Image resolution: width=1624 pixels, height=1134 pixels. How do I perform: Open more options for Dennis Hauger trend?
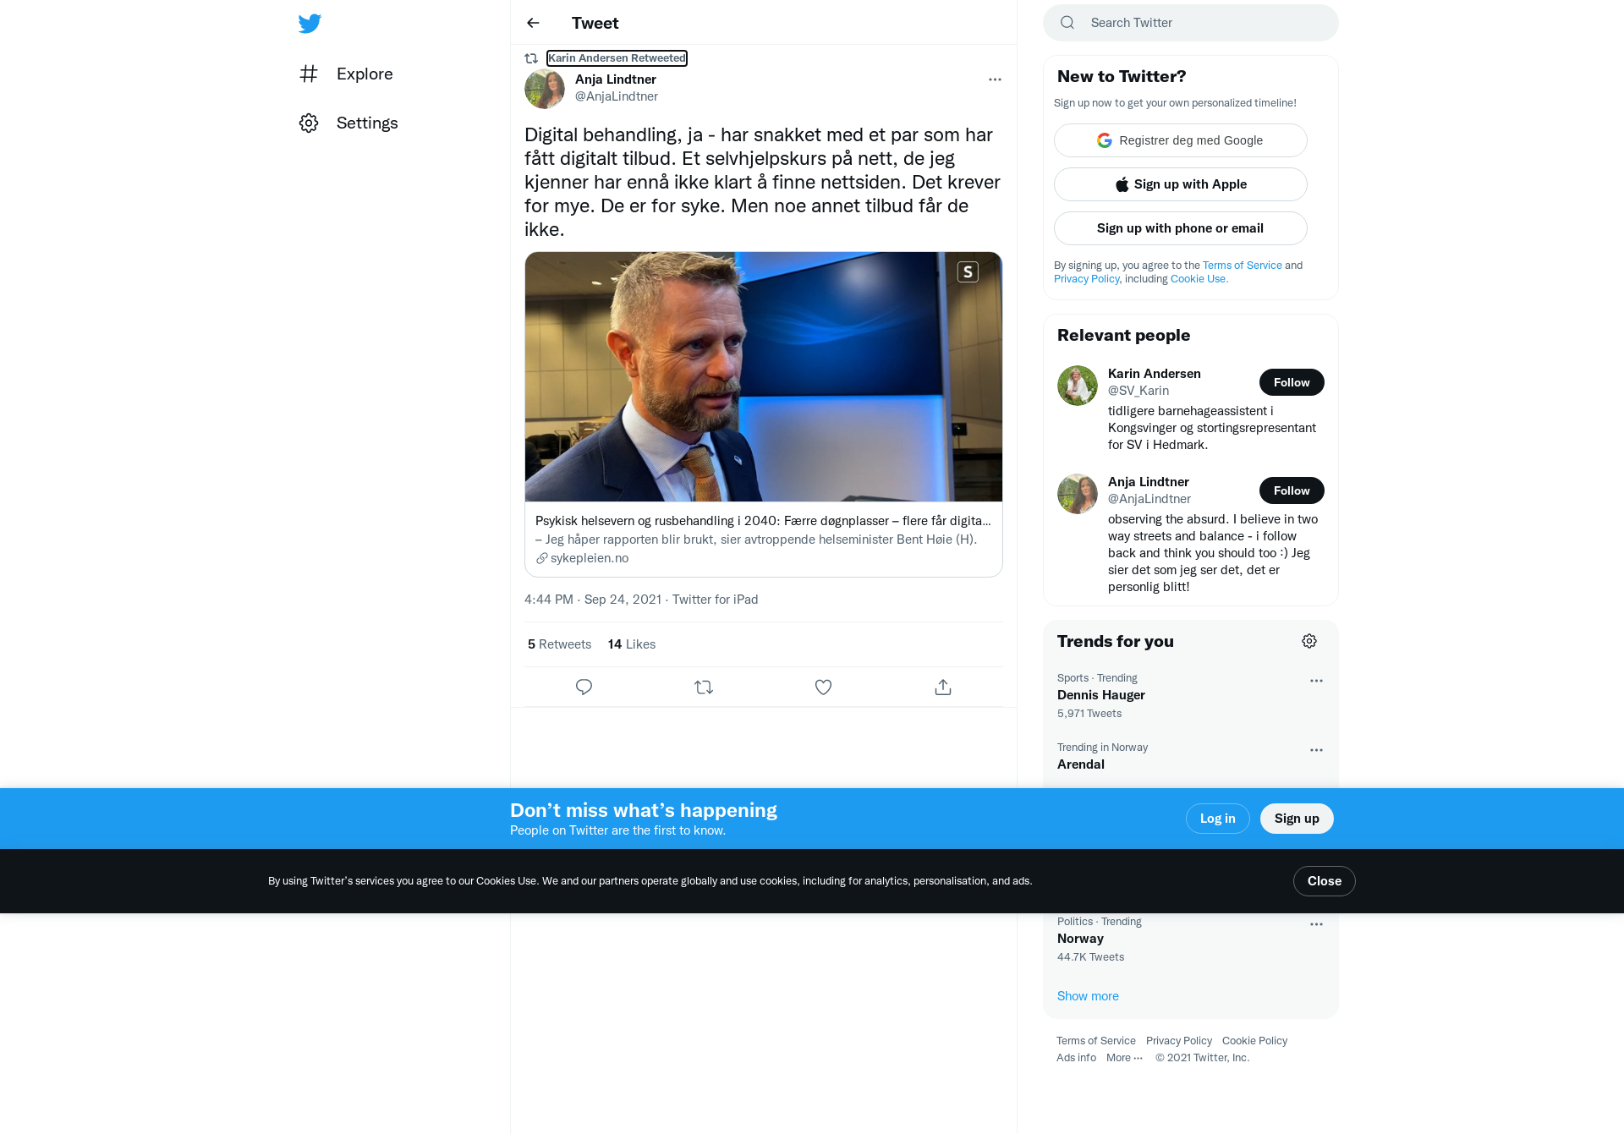click(1316, 681)
